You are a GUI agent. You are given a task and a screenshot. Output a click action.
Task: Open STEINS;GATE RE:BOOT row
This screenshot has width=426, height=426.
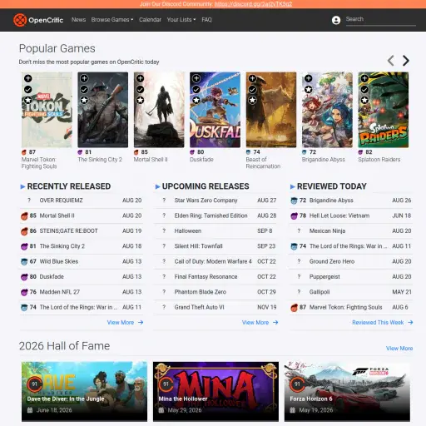(82, 230)
